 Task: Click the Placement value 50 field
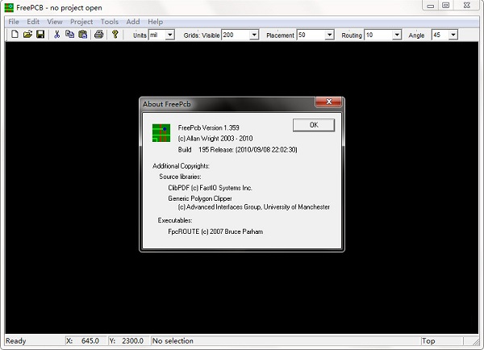(311, 35)
